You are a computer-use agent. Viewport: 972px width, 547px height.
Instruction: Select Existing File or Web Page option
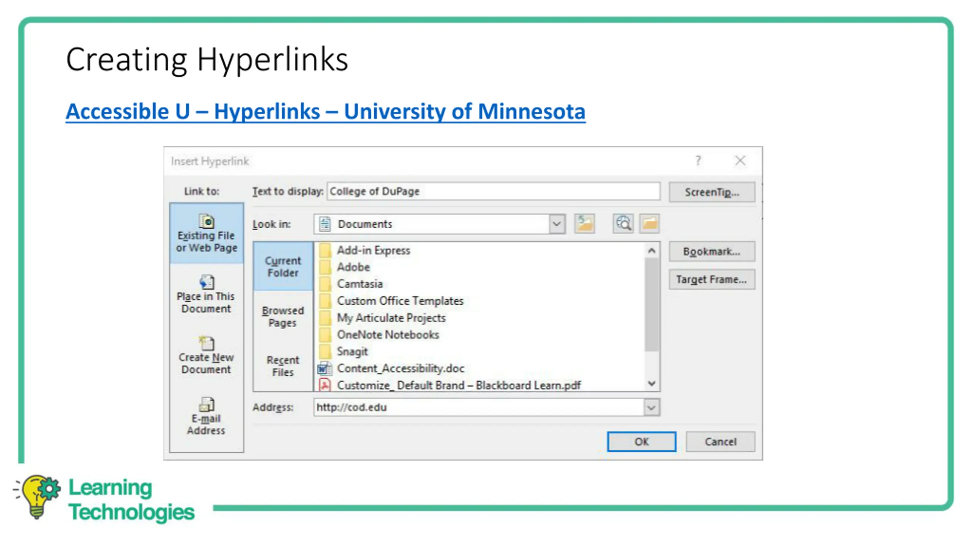pos(207,233)
